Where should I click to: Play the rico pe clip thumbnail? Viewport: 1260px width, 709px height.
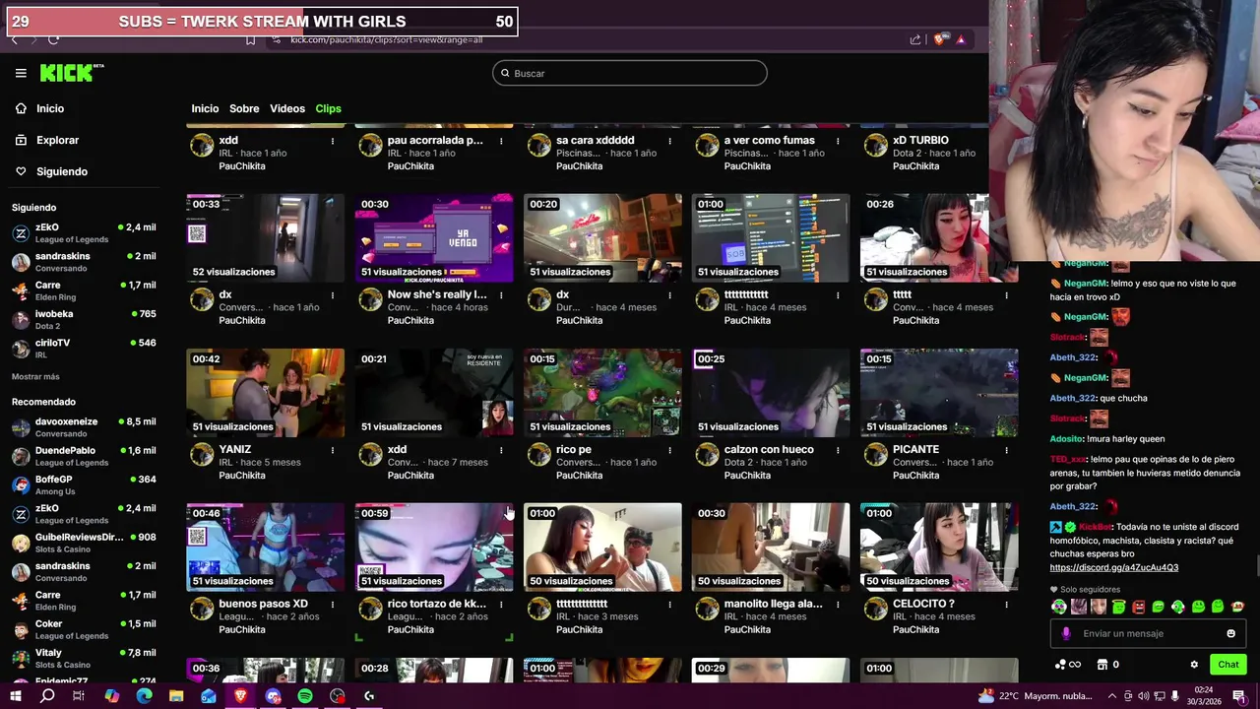click(x=602, y=392)
